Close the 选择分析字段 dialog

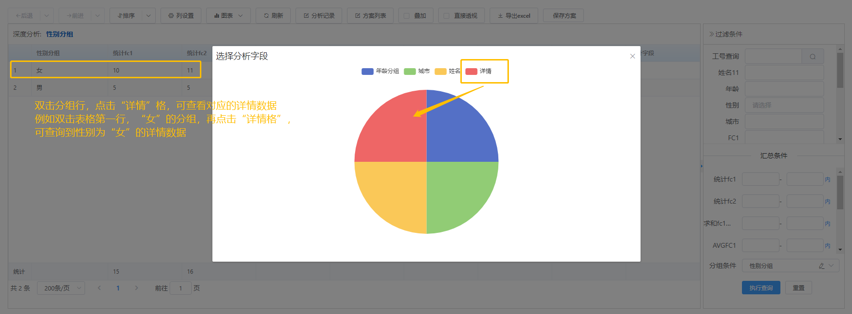[632, 56]
